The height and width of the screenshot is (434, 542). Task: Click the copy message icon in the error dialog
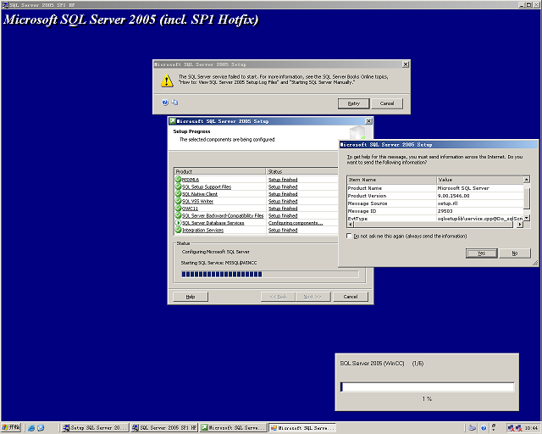click(175, 102)
